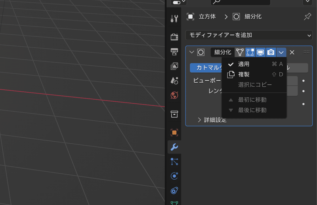The height and width of the screenshot is (205, 317).
Task: Open the Output properties tab
Action: click(x=174, y=52)
